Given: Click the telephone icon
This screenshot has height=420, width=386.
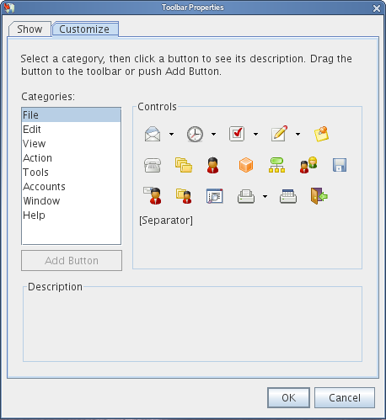Looking at the screenshot, I should point(153,165).
